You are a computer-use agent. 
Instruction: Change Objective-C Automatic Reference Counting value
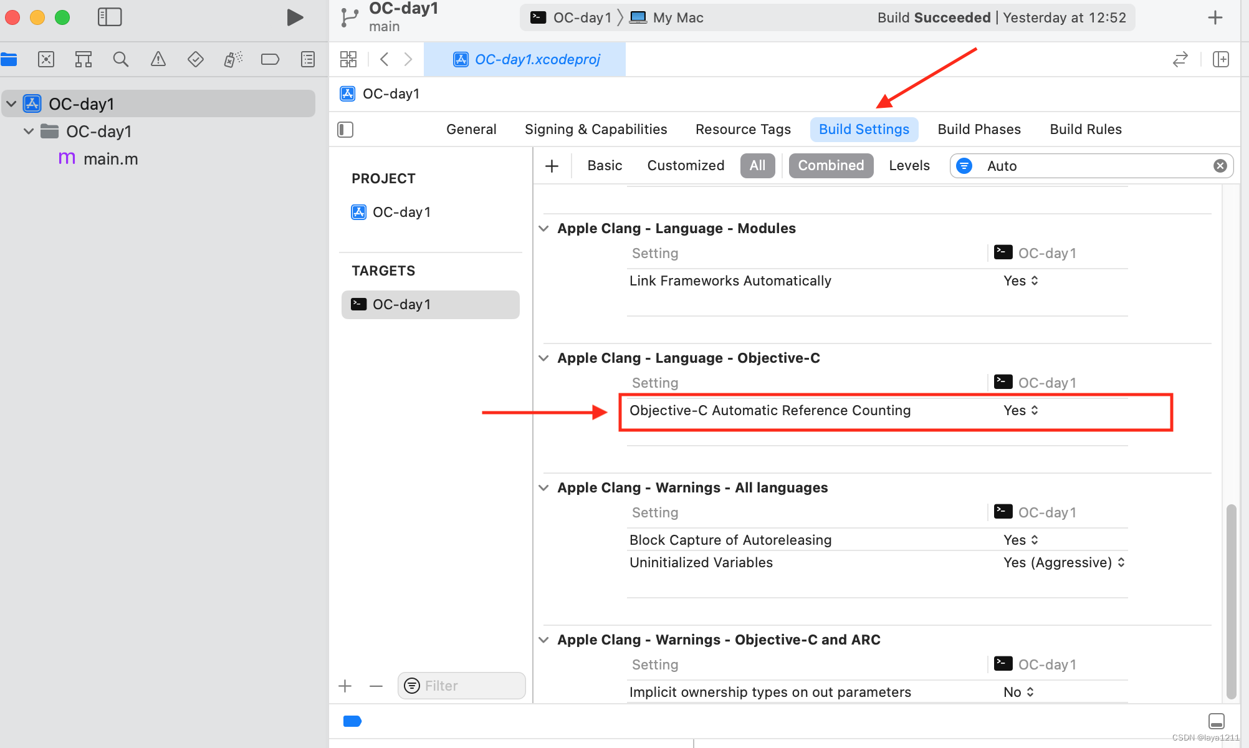coord(1021,411)
